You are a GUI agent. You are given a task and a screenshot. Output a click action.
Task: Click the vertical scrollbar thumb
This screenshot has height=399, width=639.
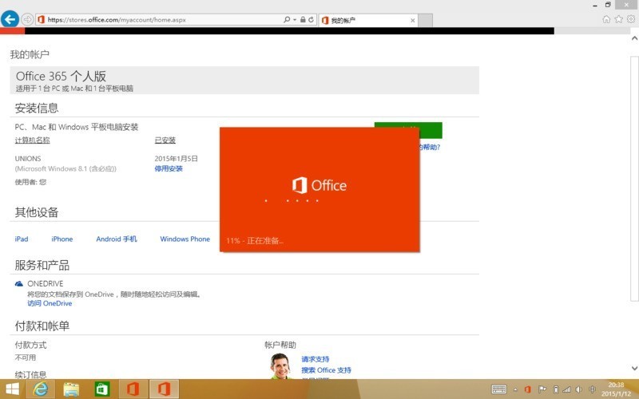click(x=634, y=179)
